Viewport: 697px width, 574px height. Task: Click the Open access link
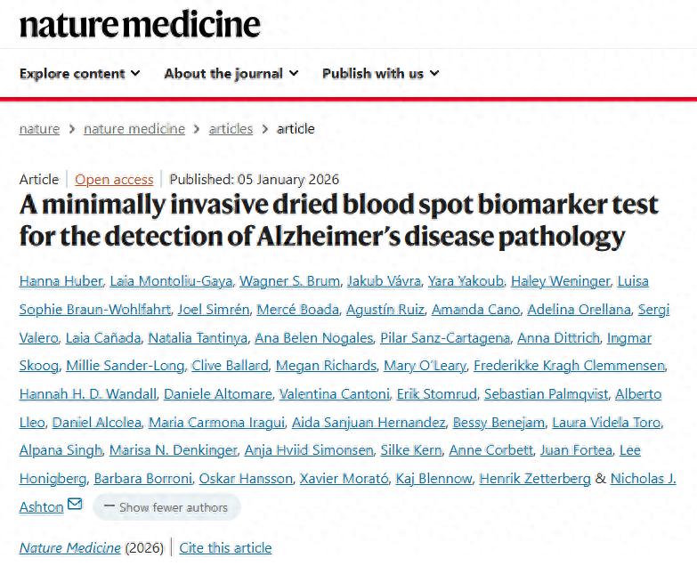pyautogui.click(x=114, y=180)
